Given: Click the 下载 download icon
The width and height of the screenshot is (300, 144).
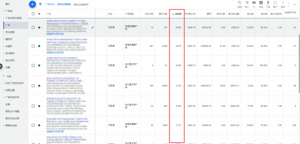Looking at the screenshot, I should pyautogui.click(x=268, y=3).
